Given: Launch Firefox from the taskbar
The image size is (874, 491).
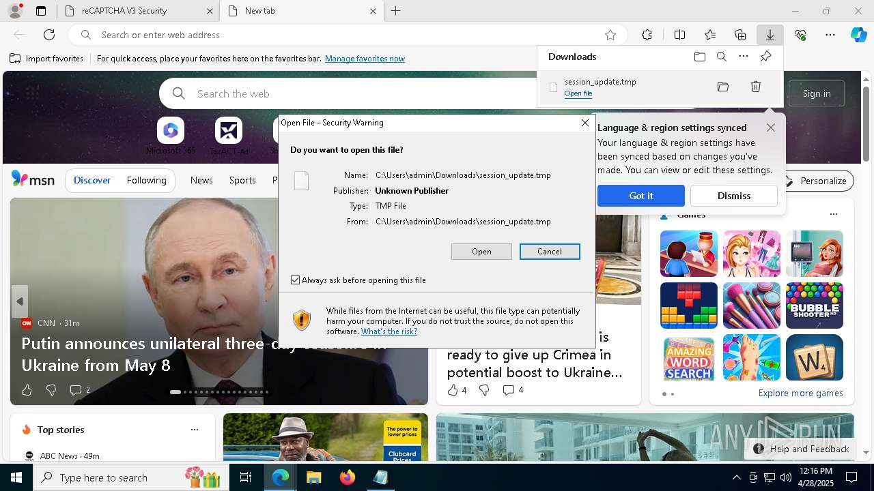Looking at the screenshot, I should coord(348,477).
